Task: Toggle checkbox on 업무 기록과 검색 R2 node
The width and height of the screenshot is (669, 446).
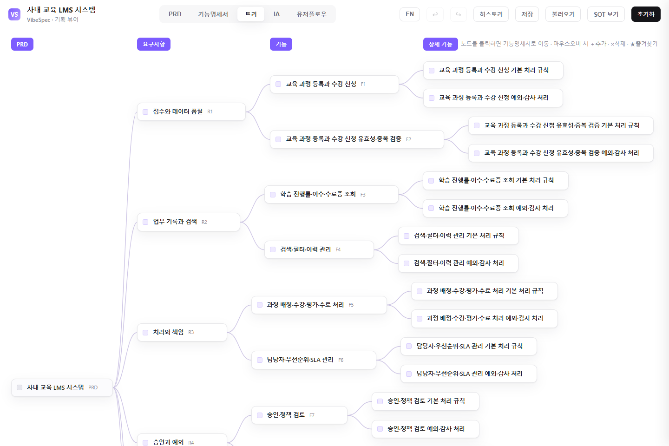Action: coord(145,222)
